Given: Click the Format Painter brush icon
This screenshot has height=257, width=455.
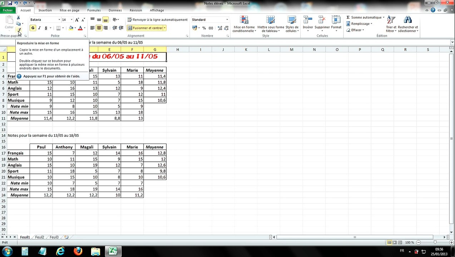Looking at the screenshot, I should click(19, 30).
